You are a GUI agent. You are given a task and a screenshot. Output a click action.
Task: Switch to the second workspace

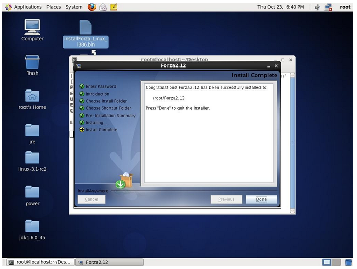[x=336, y=262]
